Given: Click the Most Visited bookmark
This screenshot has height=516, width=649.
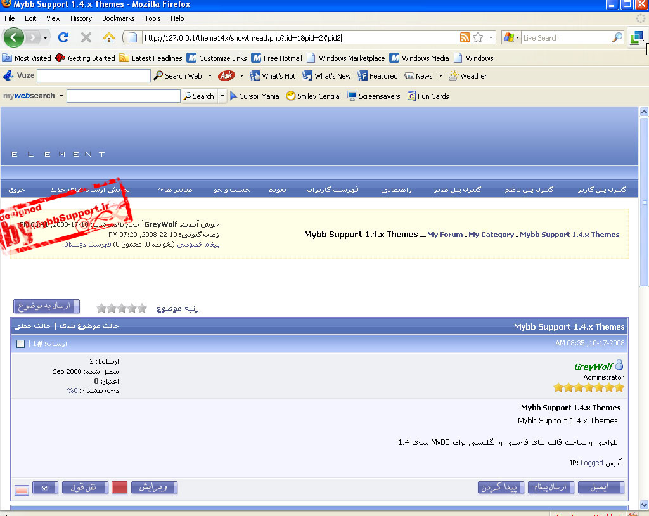Looking at the screenshot, I should [x=27, y=58].
